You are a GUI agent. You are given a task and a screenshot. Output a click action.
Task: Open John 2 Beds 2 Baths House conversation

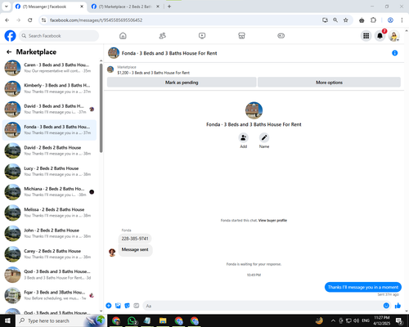pos(49,233)
